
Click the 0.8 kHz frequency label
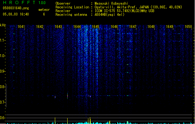[2, 87]
